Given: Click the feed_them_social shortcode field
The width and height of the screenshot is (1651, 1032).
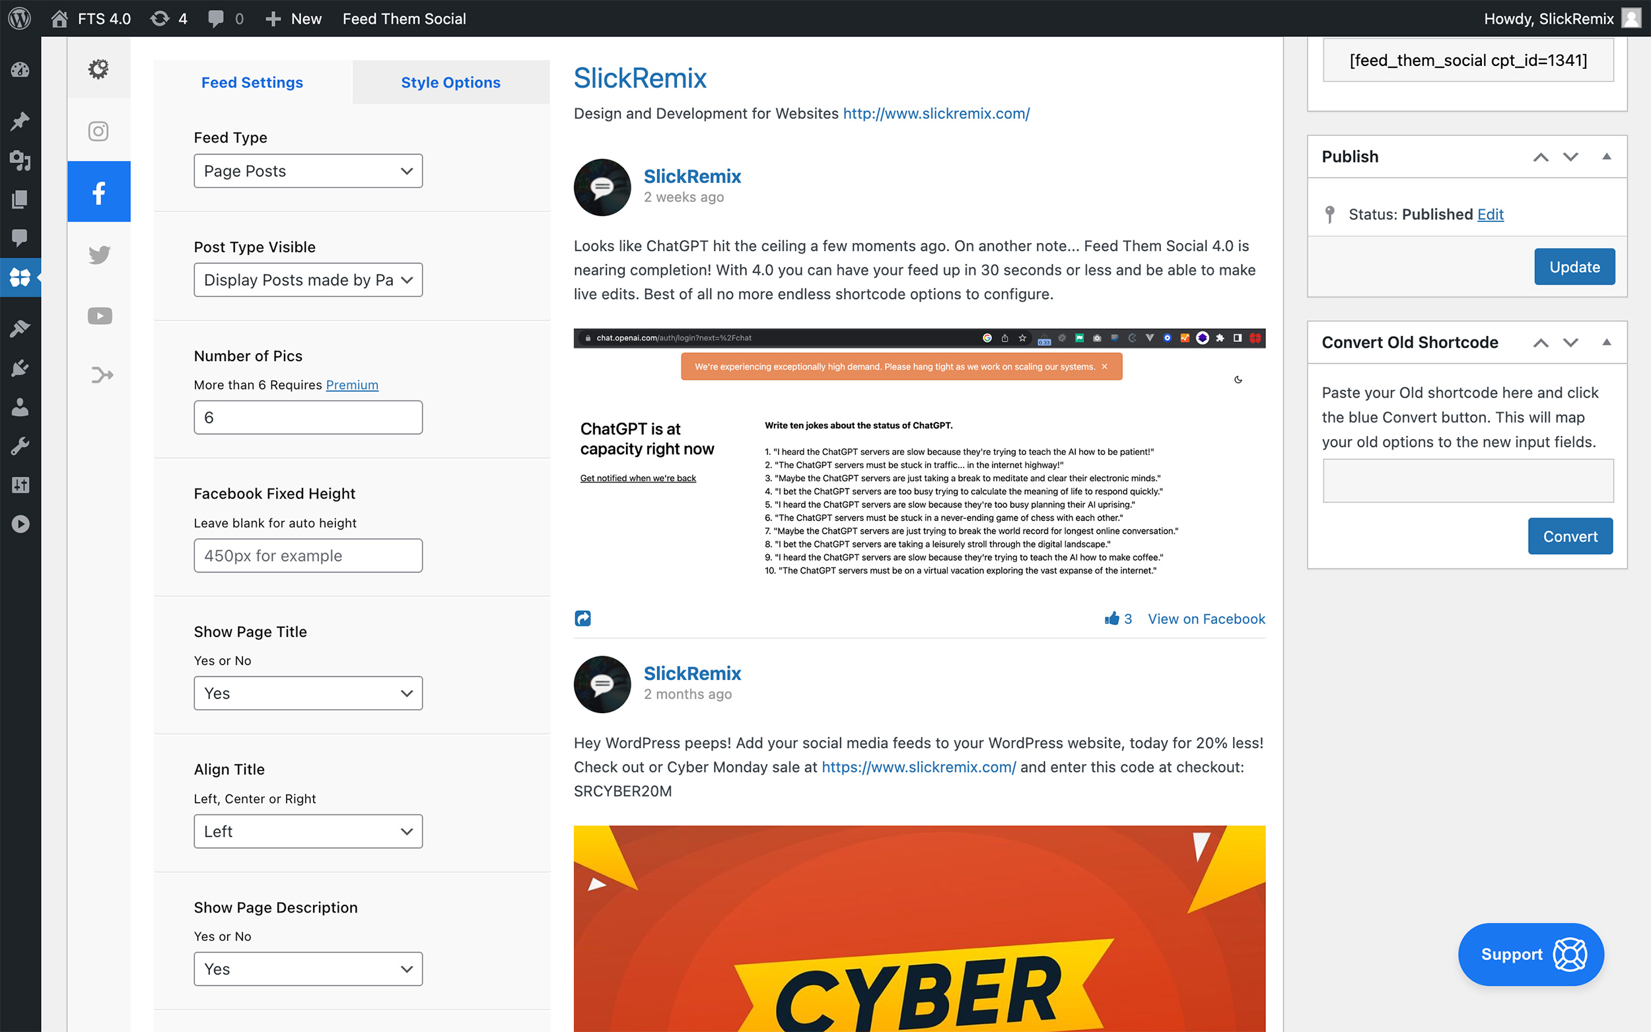Looking at the screenshot, I should 1468,60.
